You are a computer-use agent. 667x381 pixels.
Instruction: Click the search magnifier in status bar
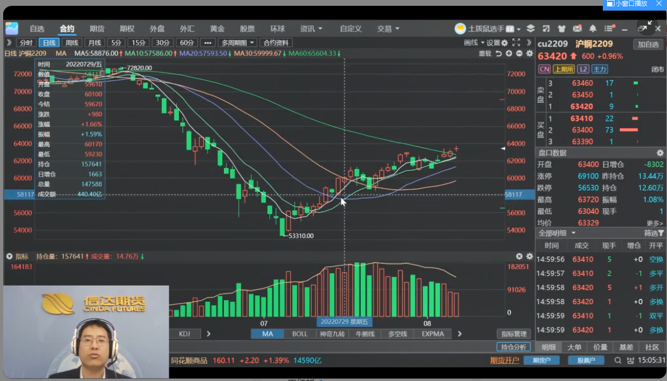point(618,360)
